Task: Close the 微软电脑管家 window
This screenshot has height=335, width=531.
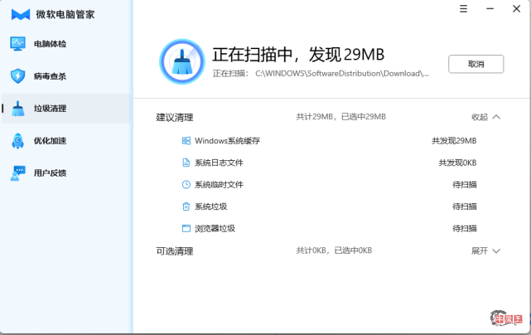Action: (516, 9)
